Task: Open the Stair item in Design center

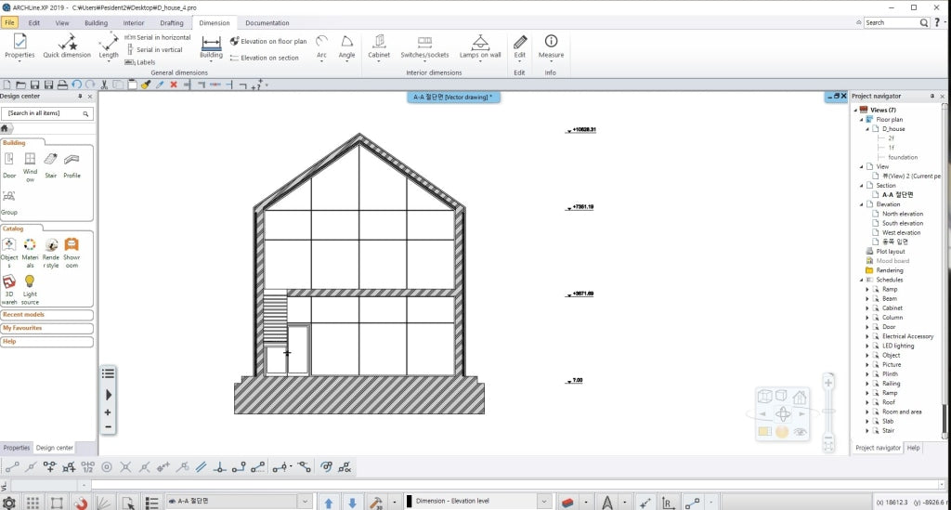Action: click(x=50, y=165)
